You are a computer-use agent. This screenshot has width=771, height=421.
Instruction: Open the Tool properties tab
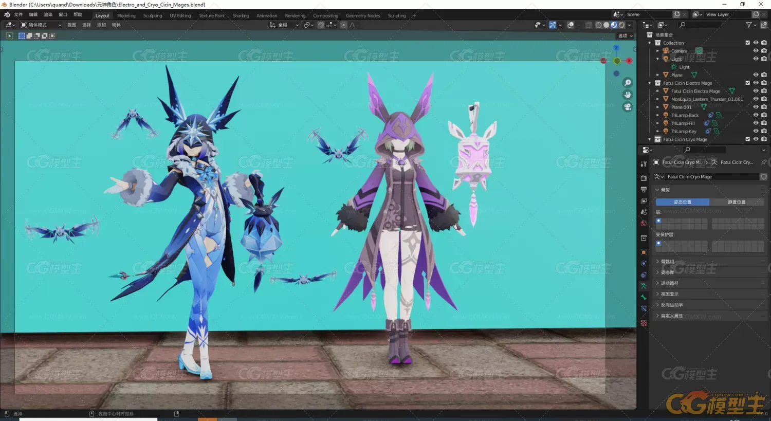(644, 163)
